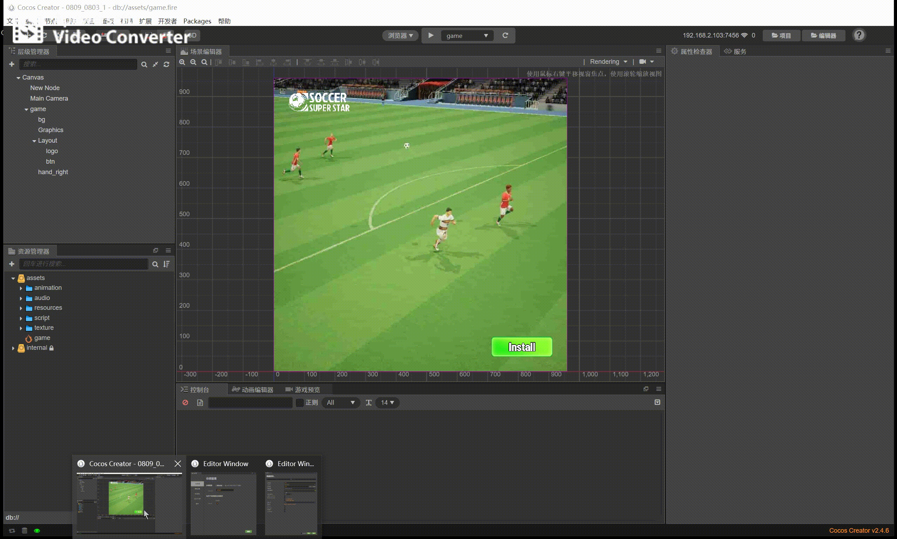Open the 浏览器 preview platform dropdown
897x539 pixels.
click(x=400, y=36)
